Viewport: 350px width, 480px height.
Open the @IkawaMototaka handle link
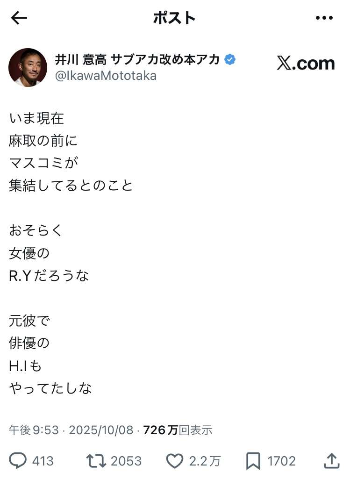coord(106,75)
